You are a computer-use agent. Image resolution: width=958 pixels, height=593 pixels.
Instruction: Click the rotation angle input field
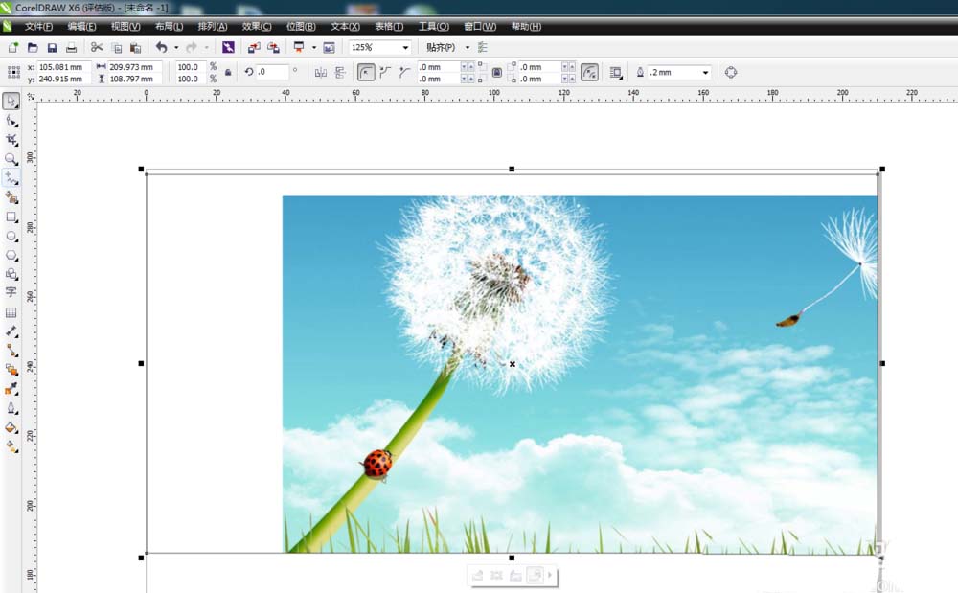click(x=273, y=72)
